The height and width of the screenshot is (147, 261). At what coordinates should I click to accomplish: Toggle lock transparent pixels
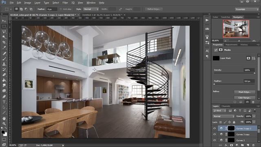click(220, 122)
